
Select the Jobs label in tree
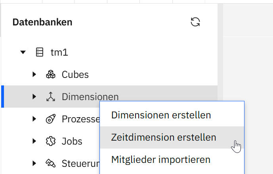tap(72, 141)
